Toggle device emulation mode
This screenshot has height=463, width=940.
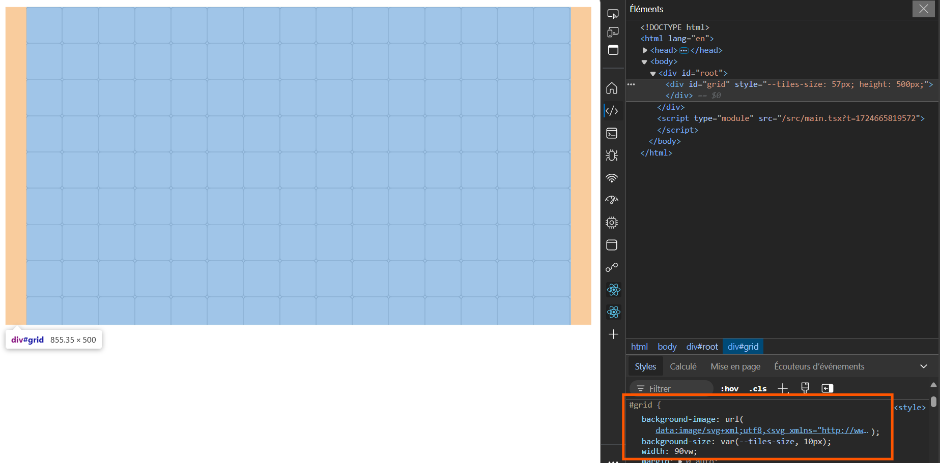coord(613,32)
